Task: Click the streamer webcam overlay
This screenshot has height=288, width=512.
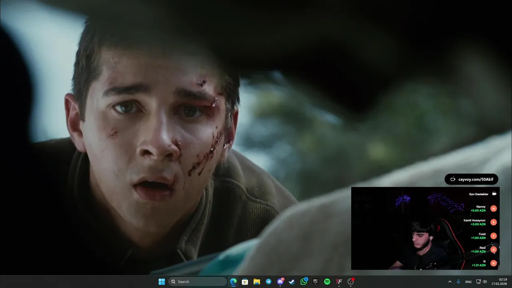Action: tap(425, 228)
